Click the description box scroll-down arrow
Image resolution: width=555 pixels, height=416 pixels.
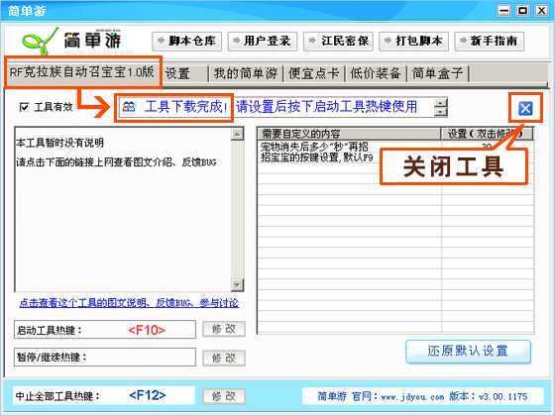tap(237, 284)
